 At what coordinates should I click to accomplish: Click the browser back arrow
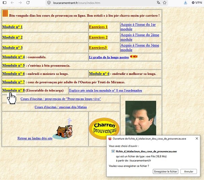tap(12, 3)
